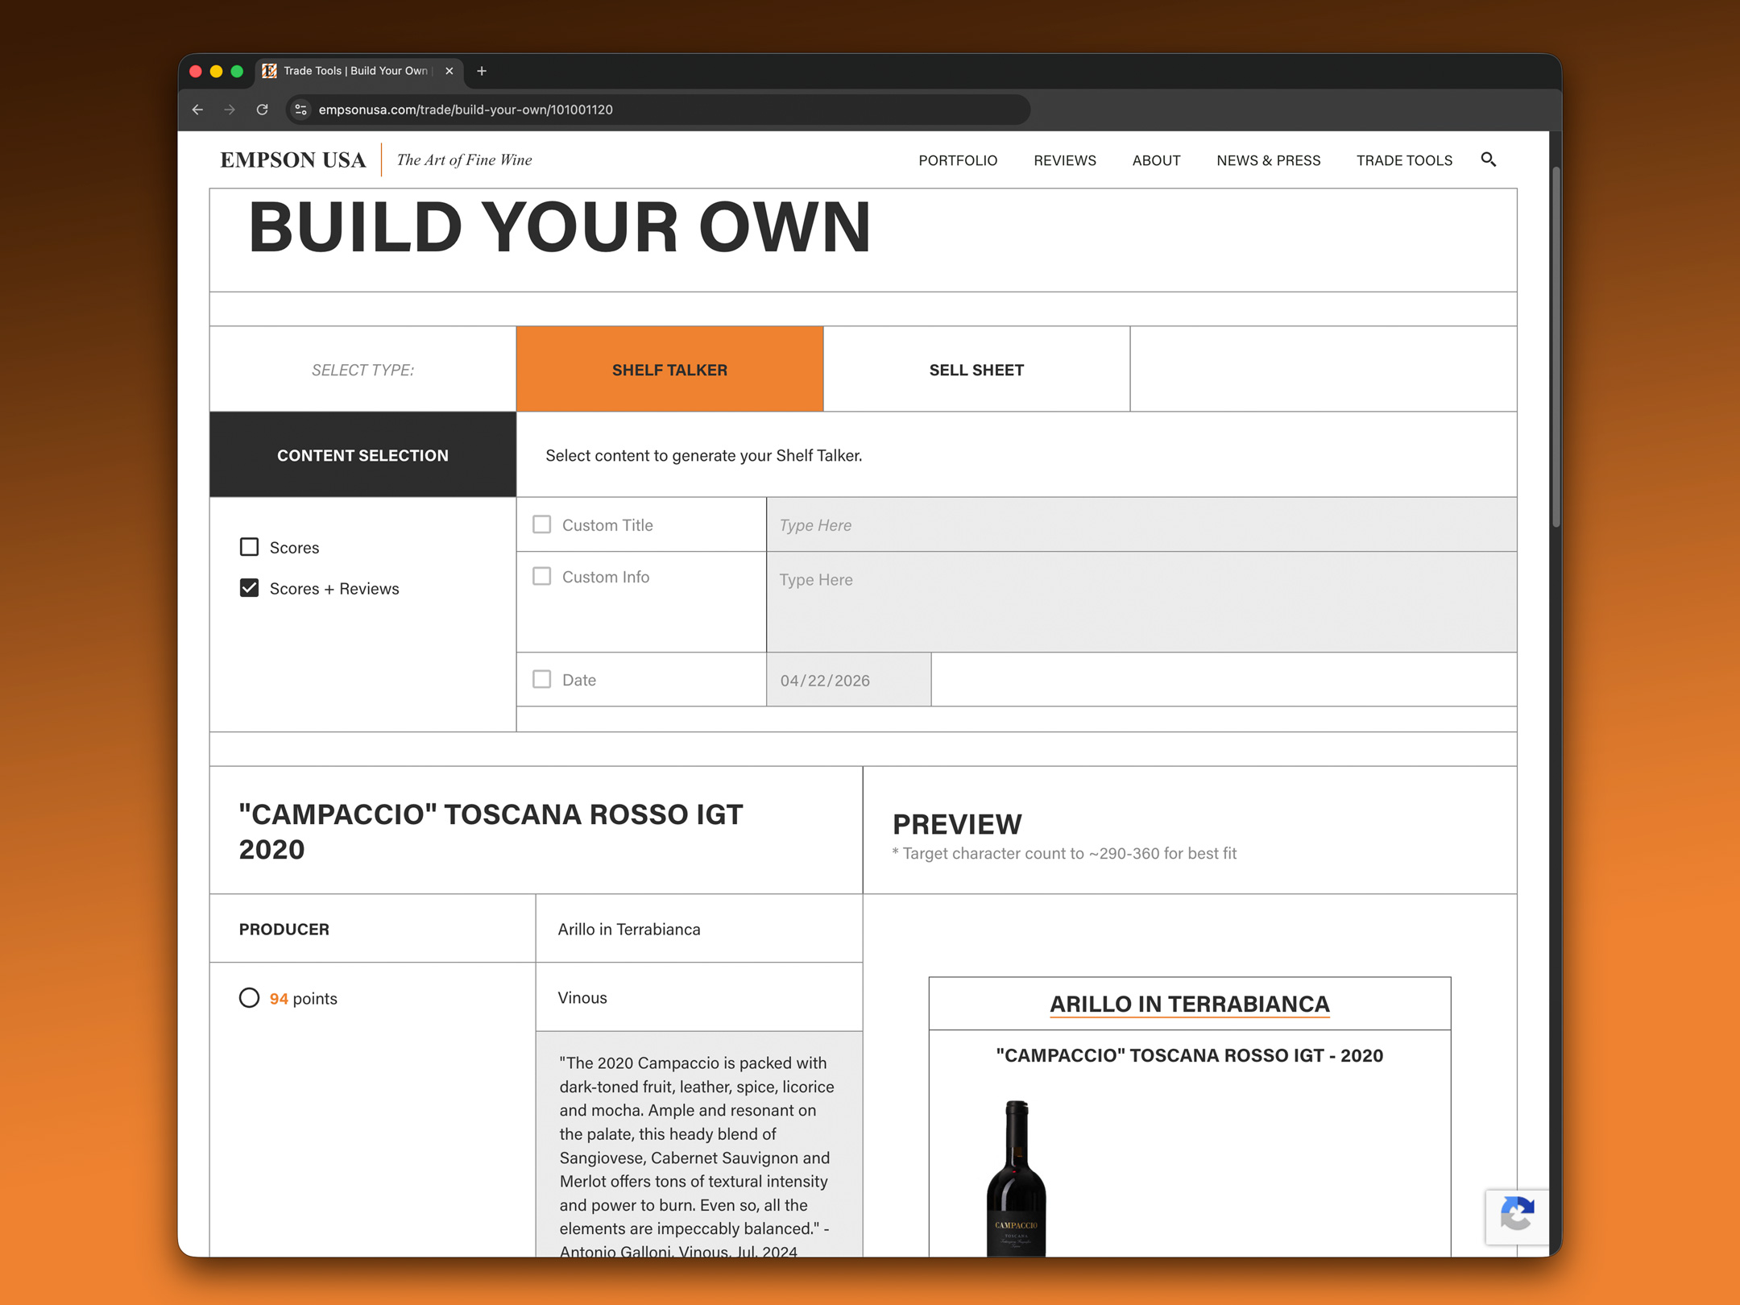Reload the page with the refresh icon

(x=263, y=110)
